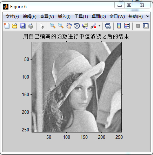
Task: Minimize the Figure 6 window
Action: click(120, 5)
